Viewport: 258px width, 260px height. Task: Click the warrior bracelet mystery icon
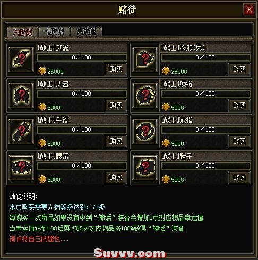tap(21, 132)
